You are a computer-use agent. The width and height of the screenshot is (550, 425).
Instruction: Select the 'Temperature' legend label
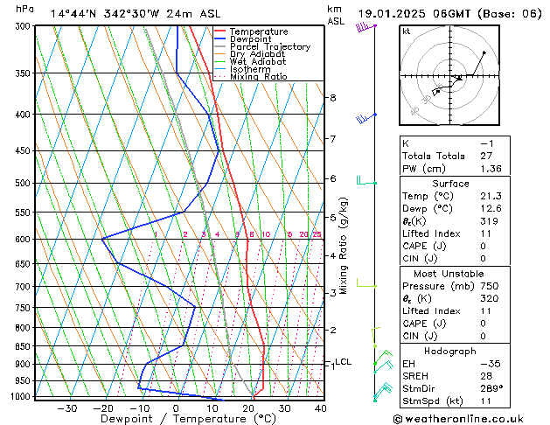pyautogui.click(x=259, y=31)
